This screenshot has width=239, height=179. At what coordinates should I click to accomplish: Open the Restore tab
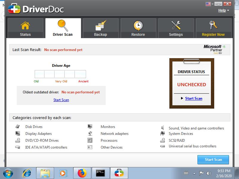pyautogui.click(x=138, y=28)
